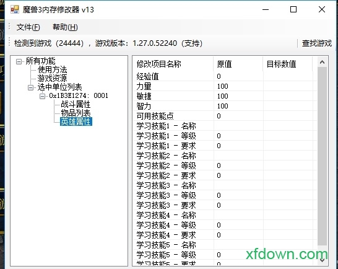Image resolution: width=338 pixels, height=269 pixels.
Task: Click the 目标数值 cell for 可用技能点
Action: (288, 116)
